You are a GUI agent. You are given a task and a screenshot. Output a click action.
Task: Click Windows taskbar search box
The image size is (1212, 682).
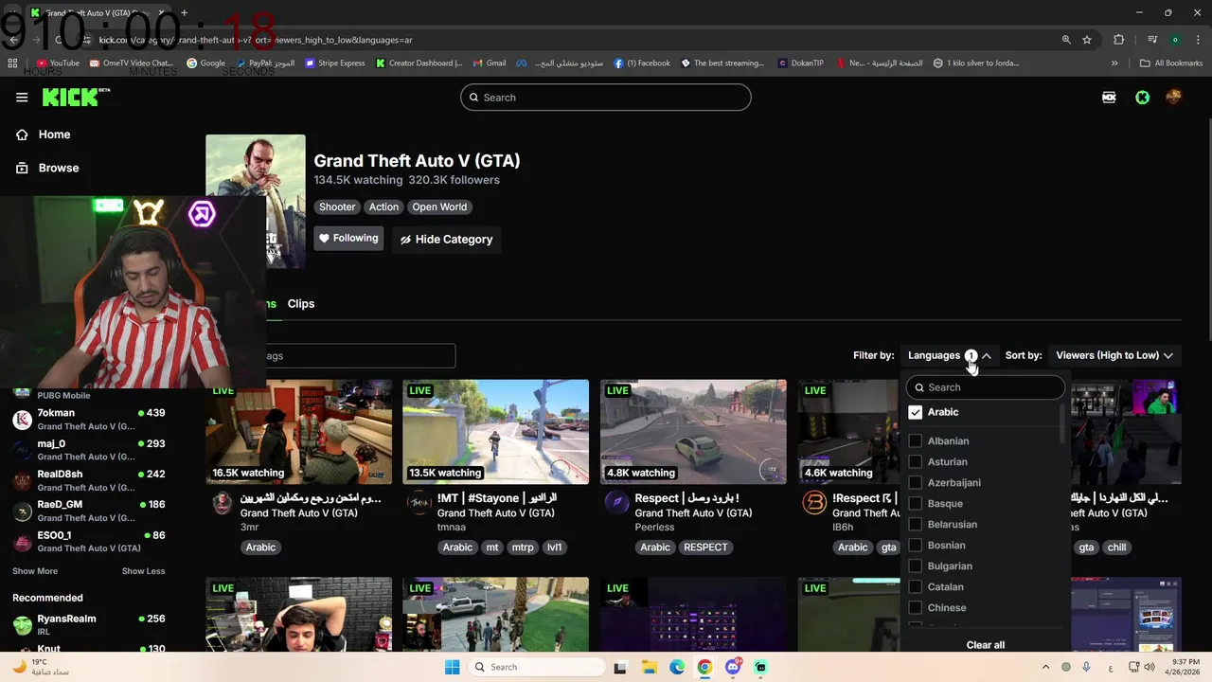click(x=539, y=667)
